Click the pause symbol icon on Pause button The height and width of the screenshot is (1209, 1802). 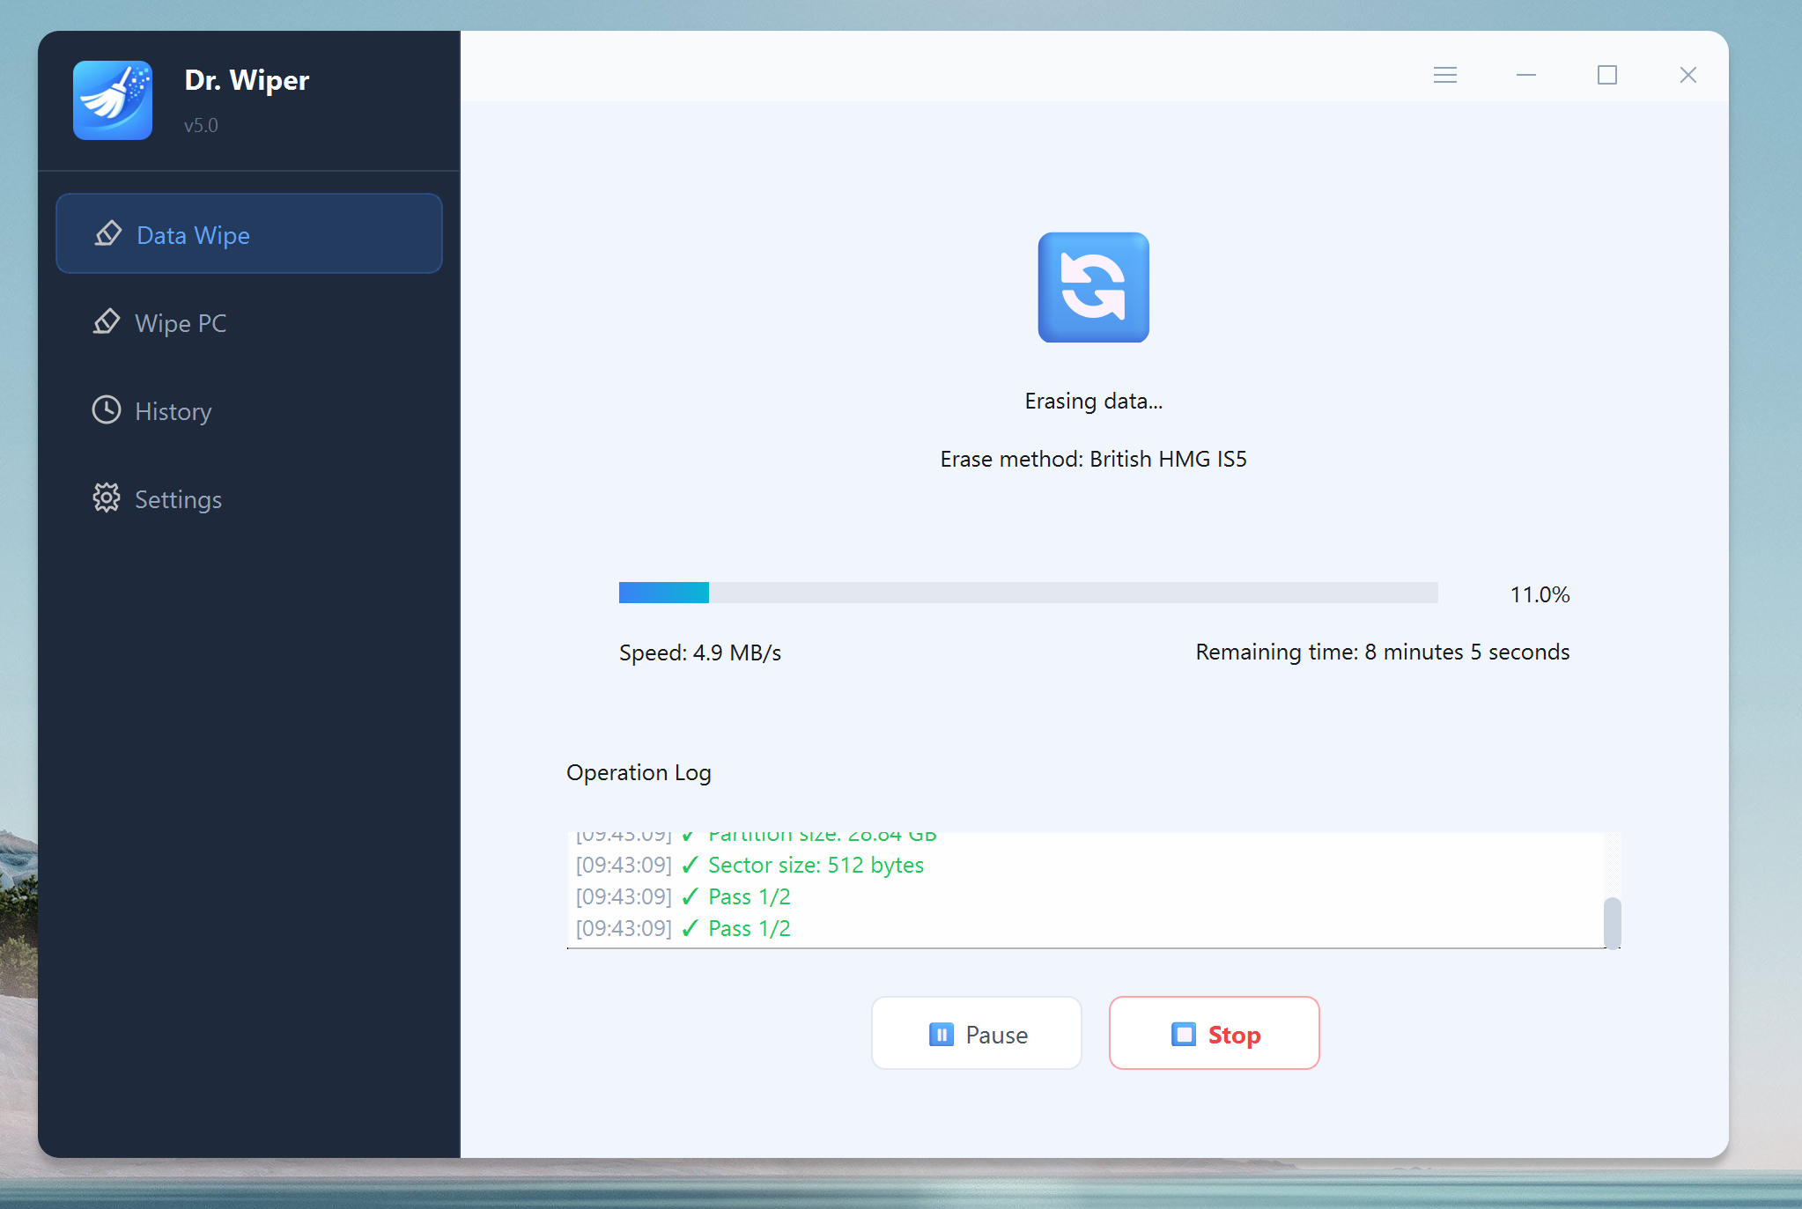942,1034
